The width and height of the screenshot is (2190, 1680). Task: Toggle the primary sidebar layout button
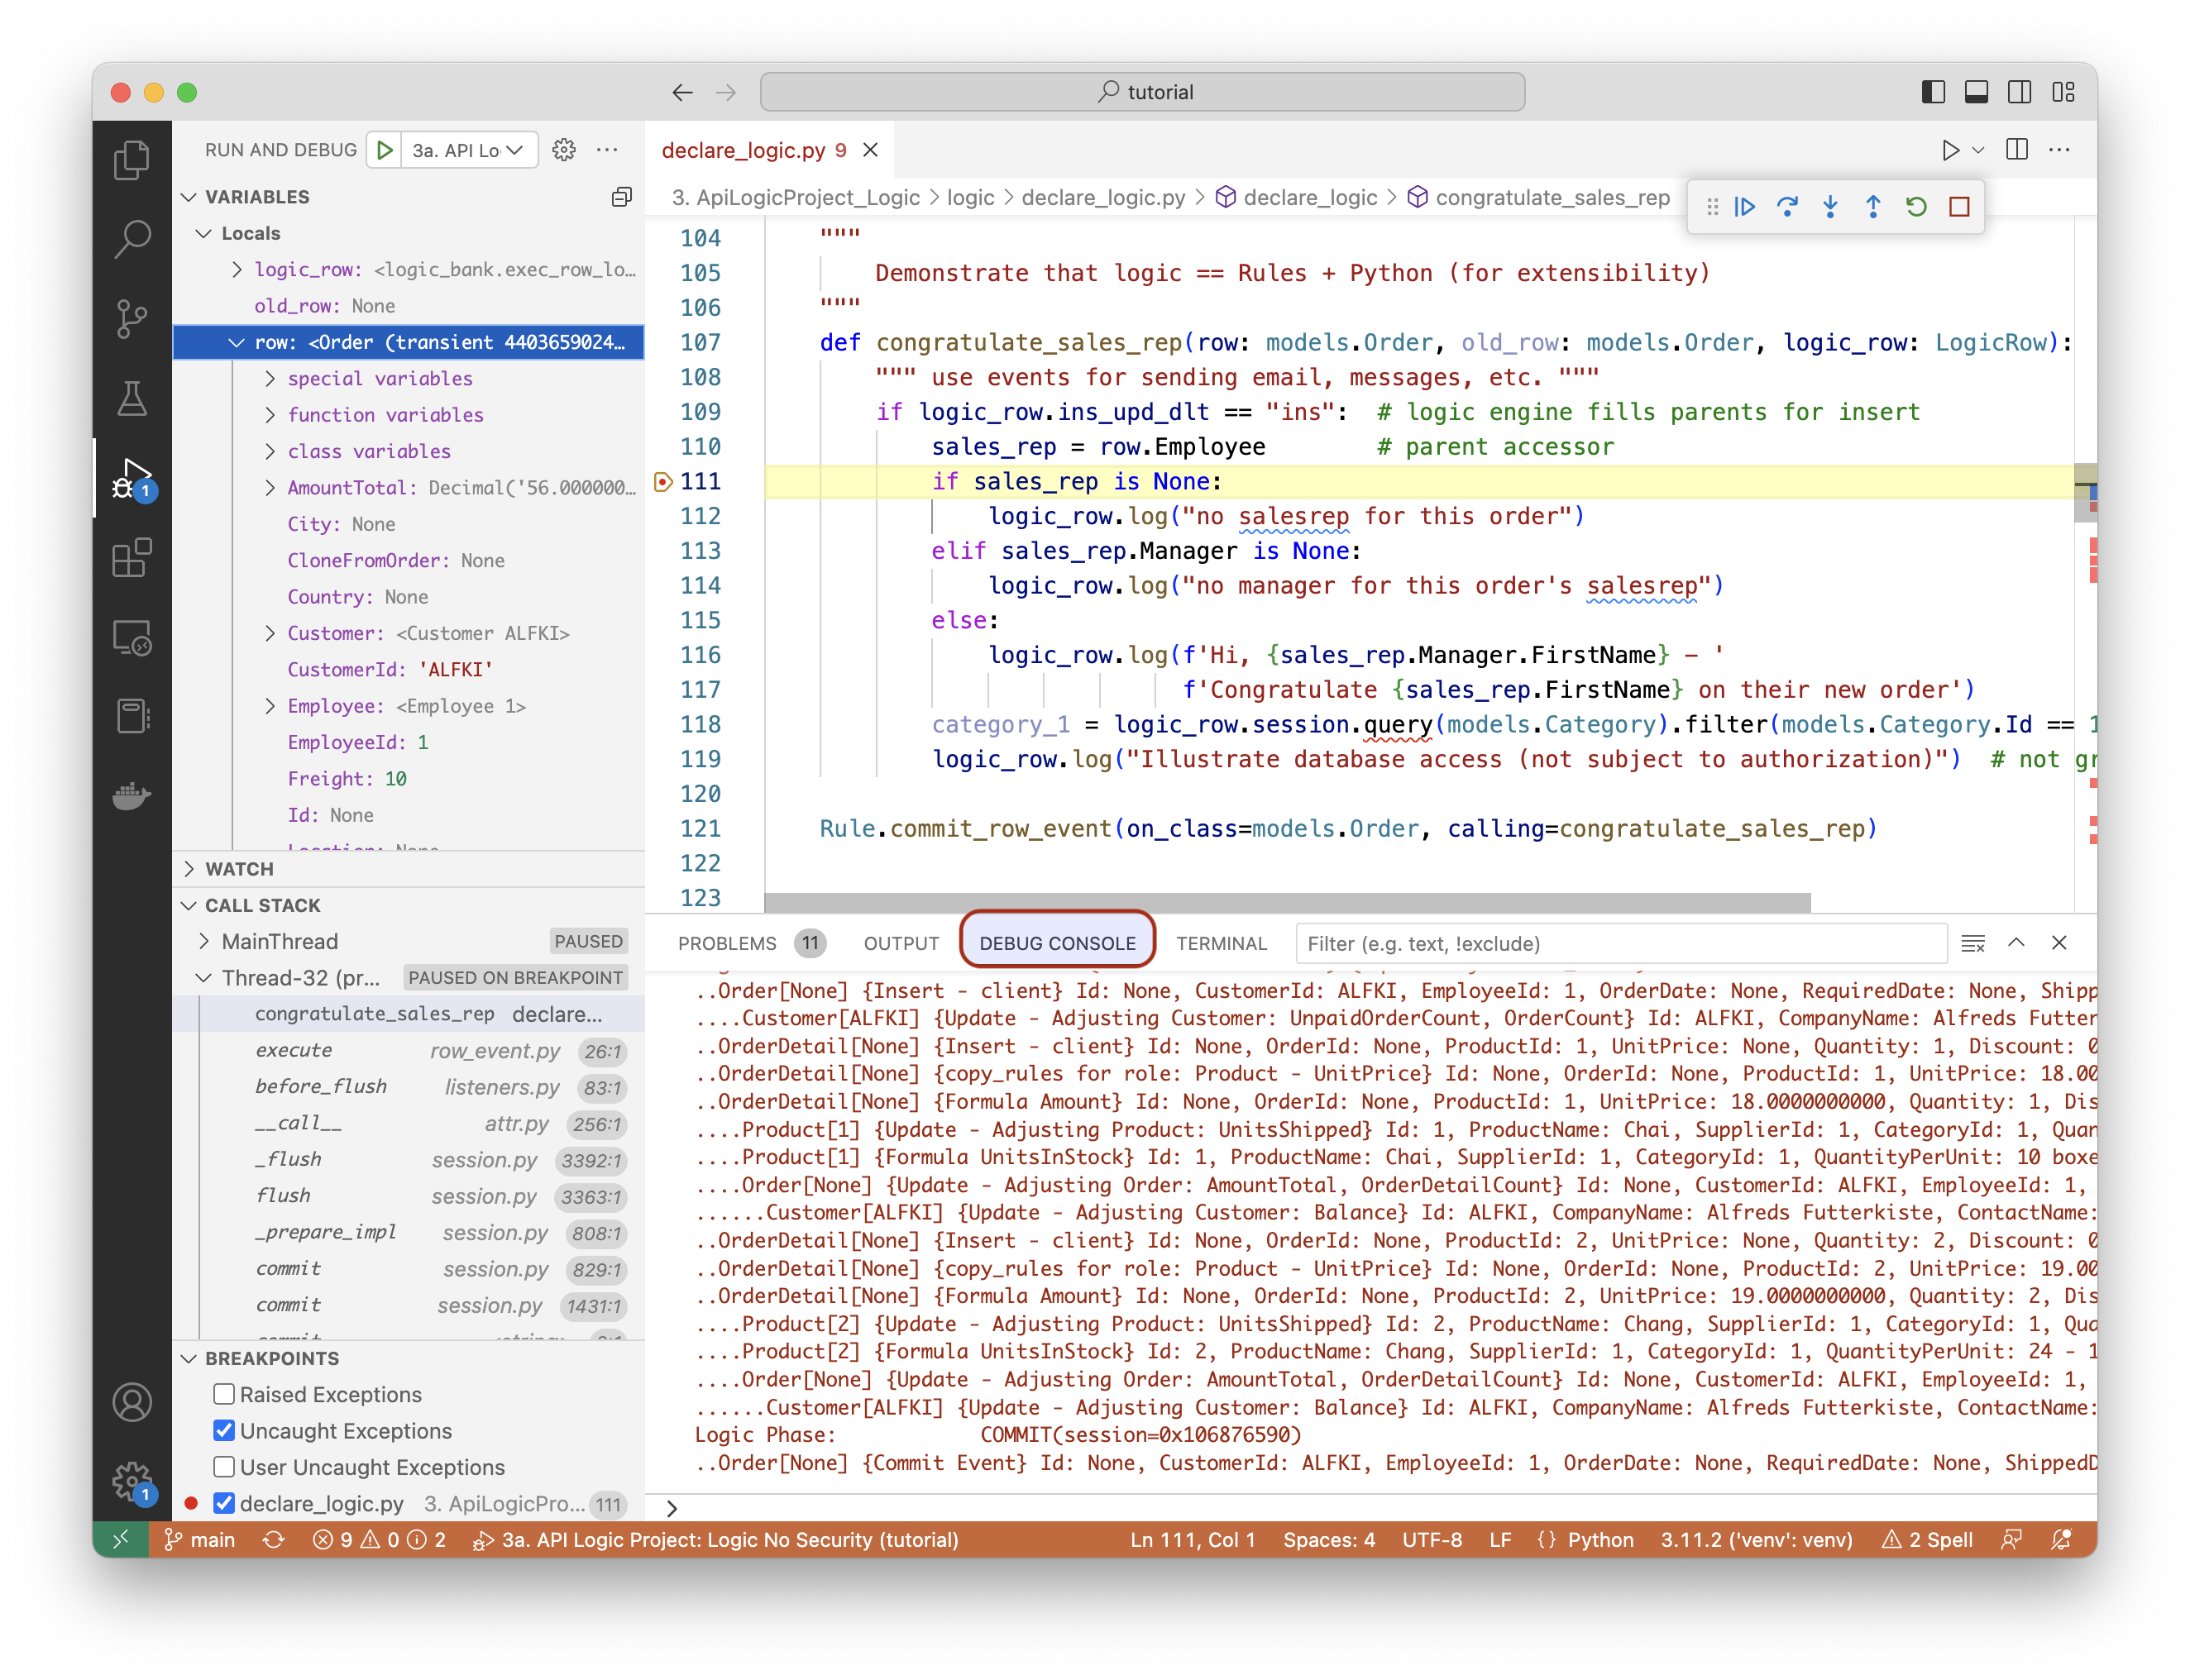[1933, 92]
